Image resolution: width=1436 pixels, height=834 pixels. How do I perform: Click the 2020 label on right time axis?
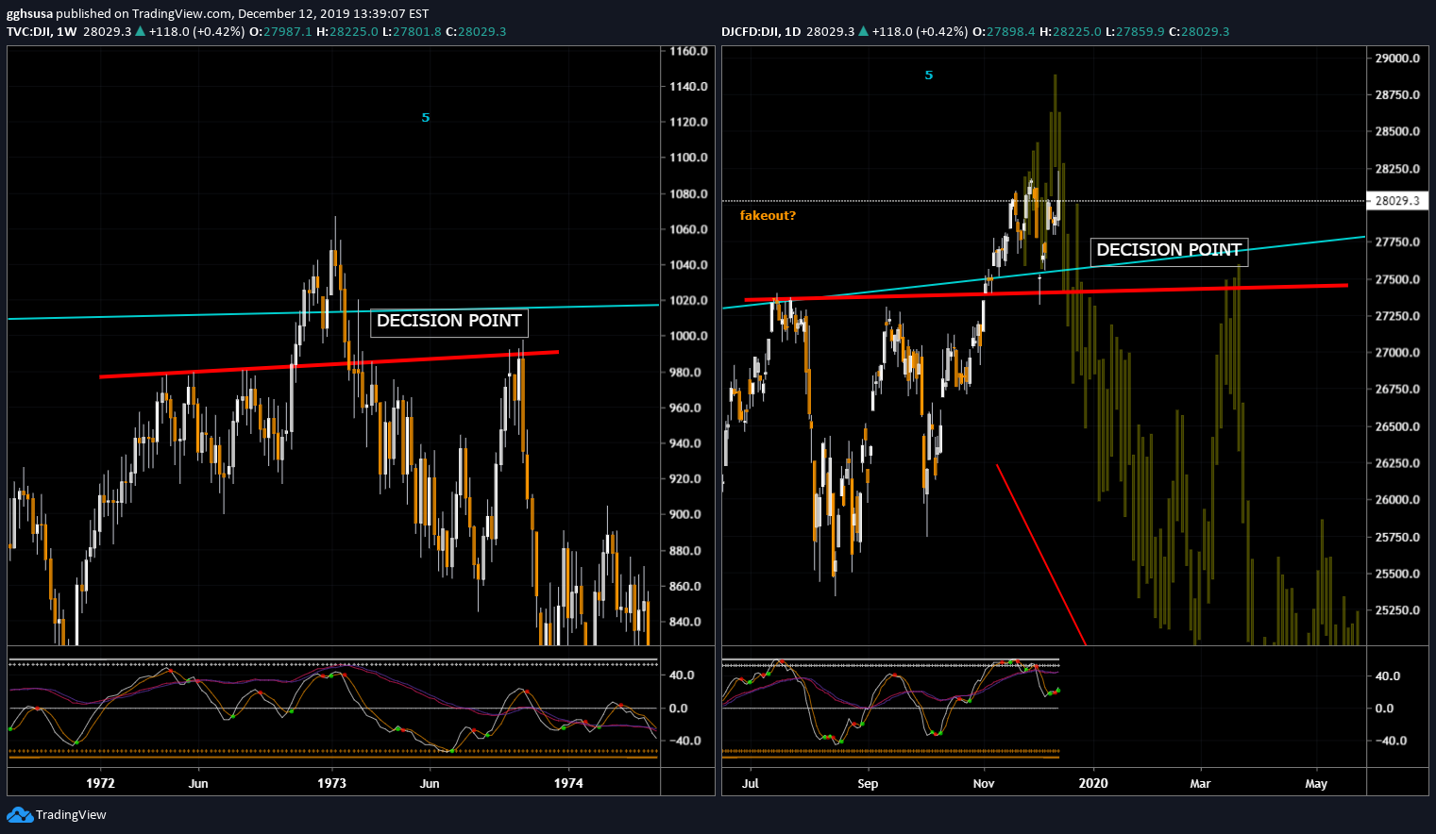pos(1093,783)
